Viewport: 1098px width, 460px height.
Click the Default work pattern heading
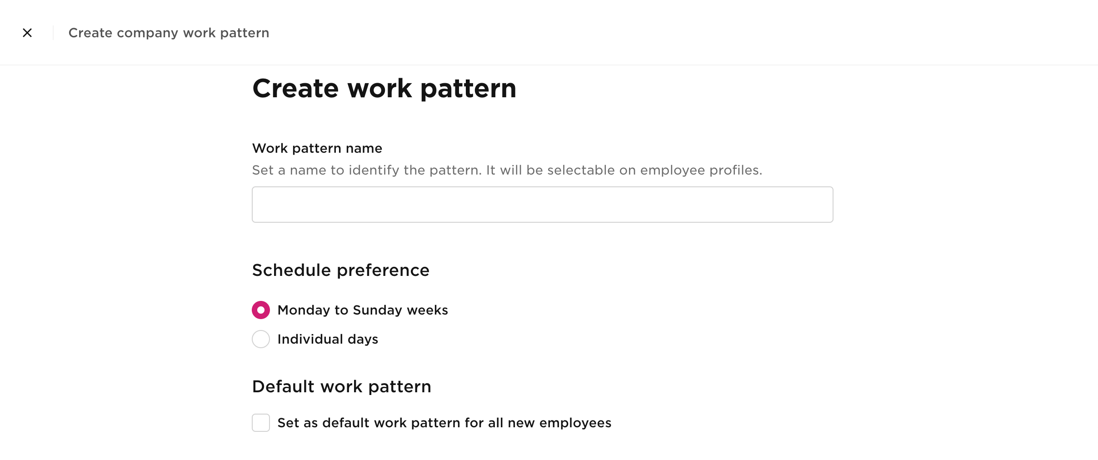coord(341,386)
